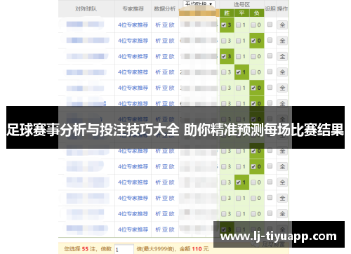Click 全 button in the eleventh match row
Screen dimensions: 351x254
[282, 182]
